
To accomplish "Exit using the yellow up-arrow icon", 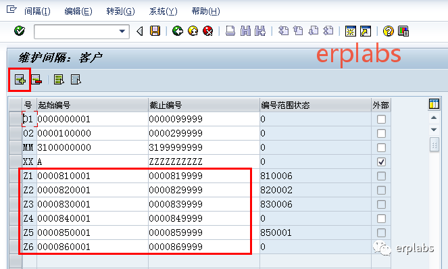I will point(193,31).
